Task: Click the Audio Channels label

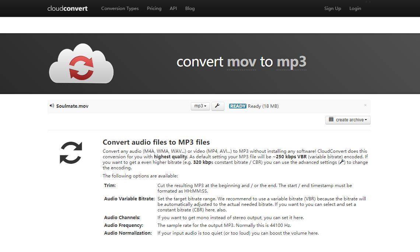Action: (122, 218)
